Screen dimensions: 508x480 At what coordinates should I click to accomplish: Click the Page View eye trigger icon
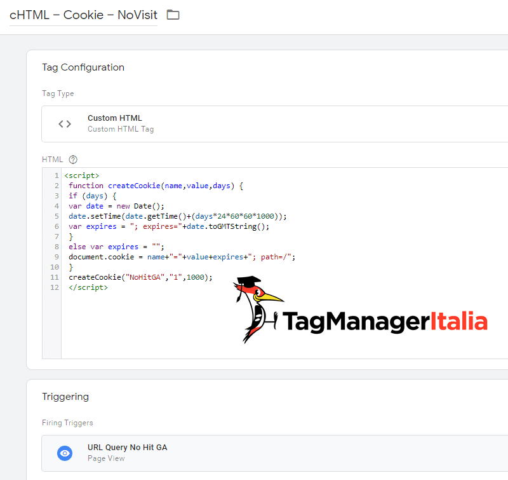[x=65, y=453]
